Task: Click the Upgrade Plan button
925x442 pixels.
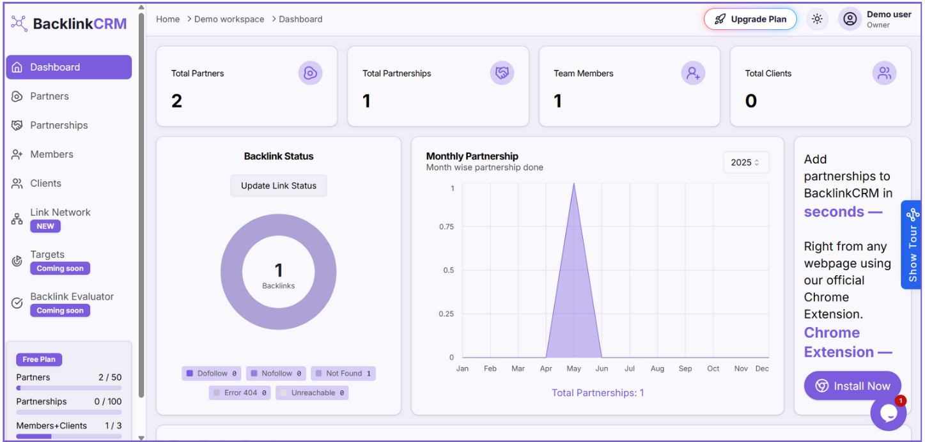Action: pos(750,19)
